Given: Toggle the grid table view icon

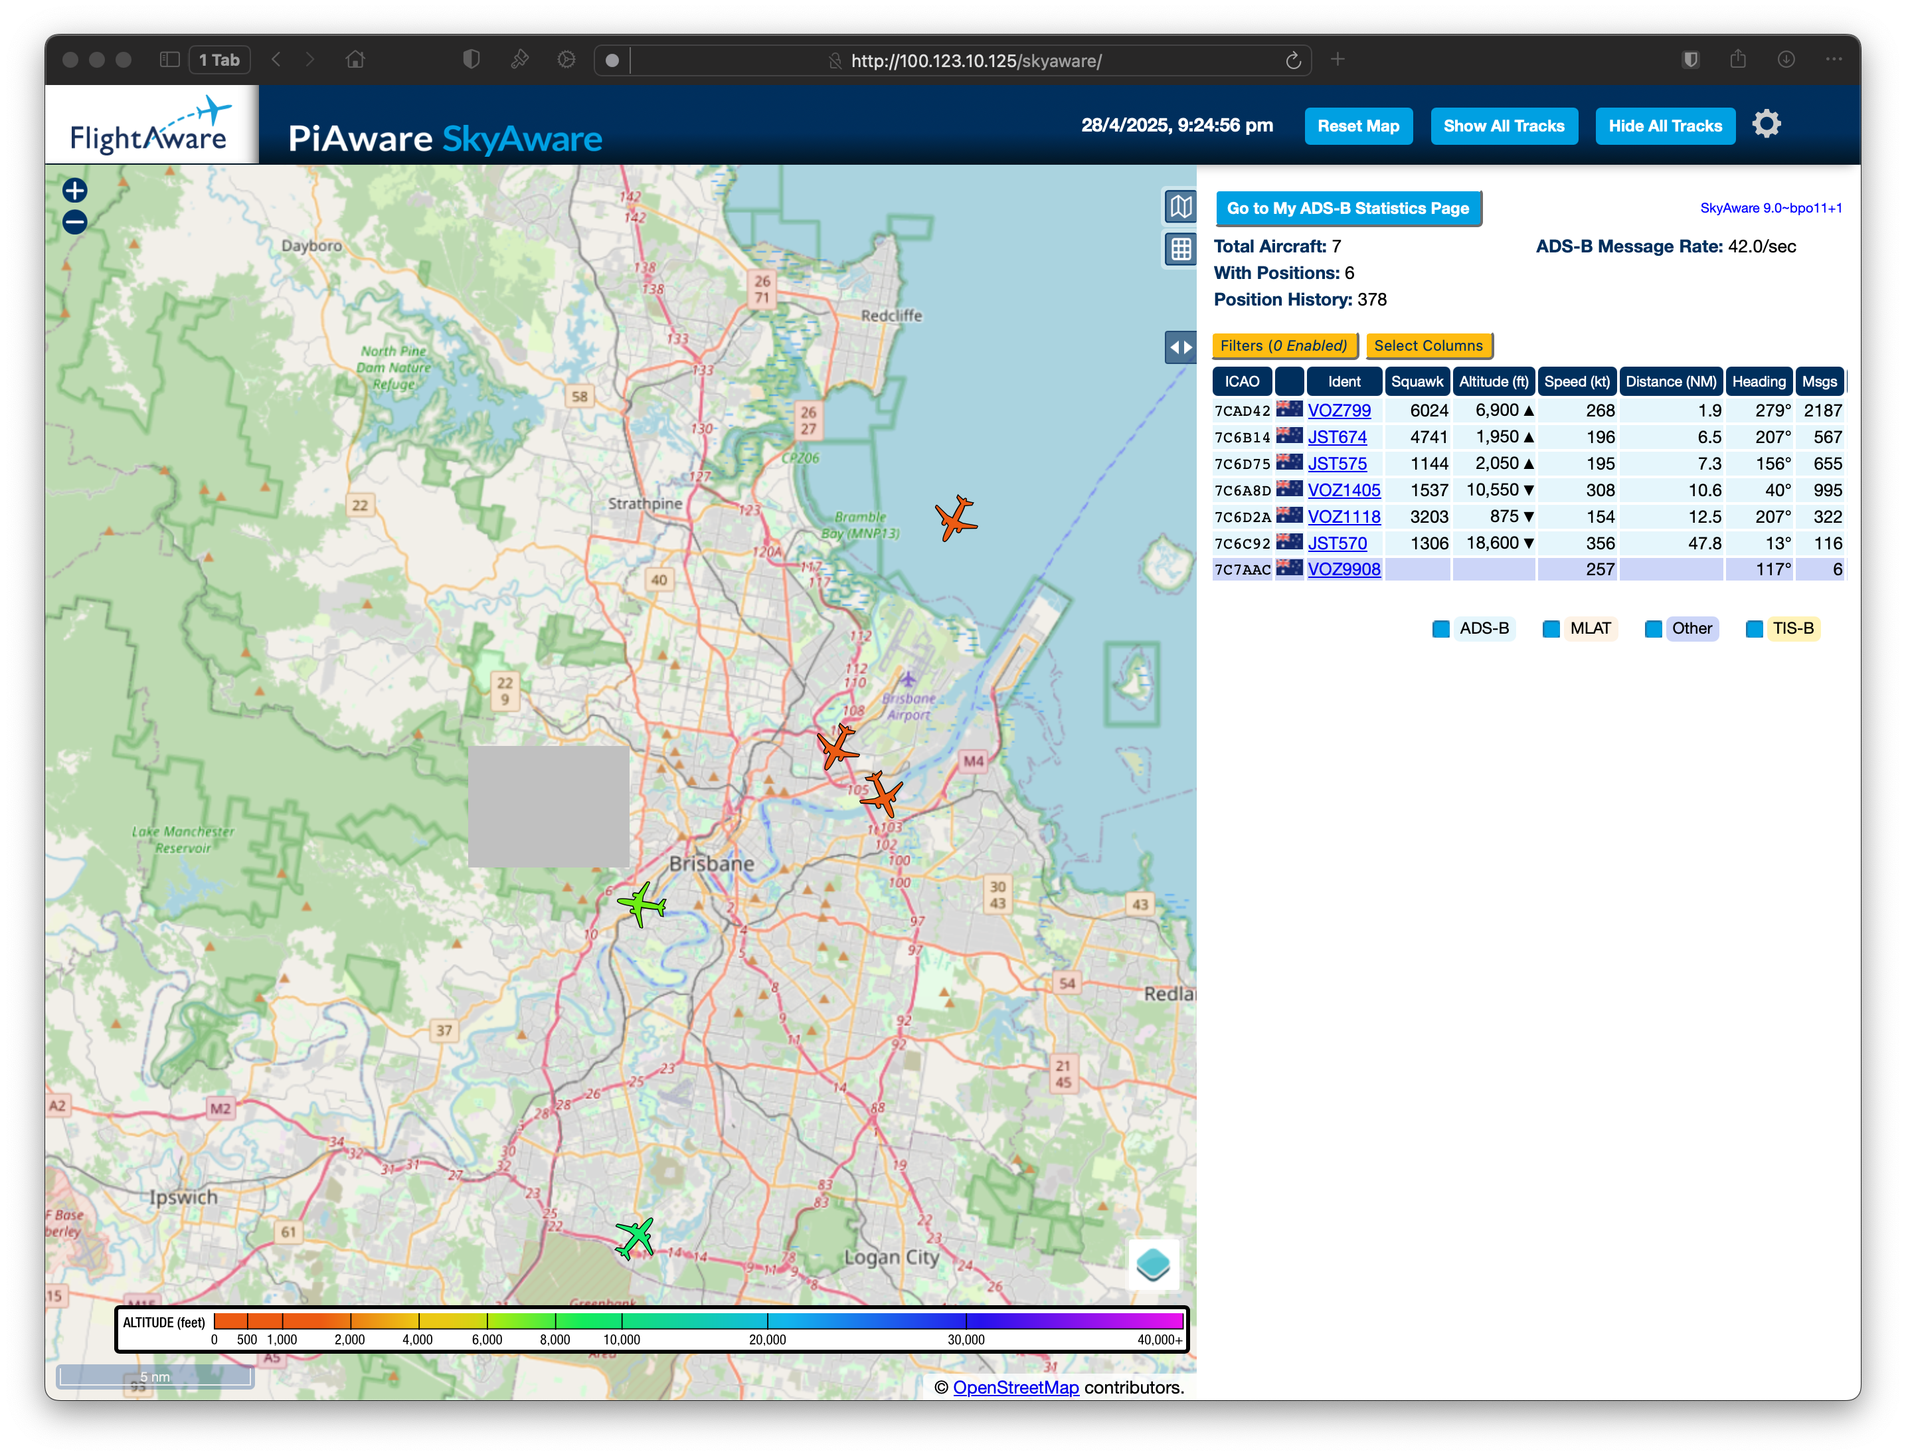Looking at the screenshot, I should (1180, 250).
